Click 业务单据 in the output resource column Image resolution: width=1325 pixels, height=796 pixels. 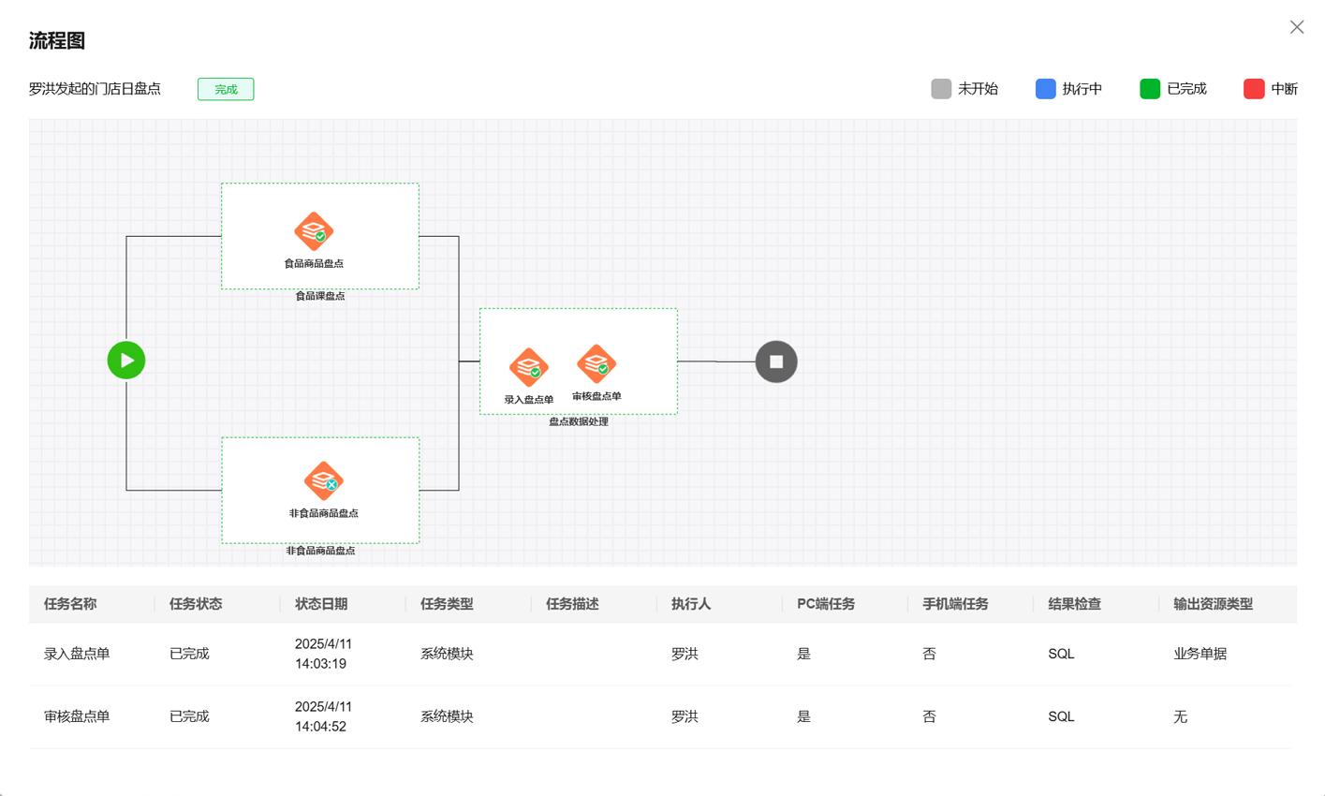coord(1200,654)
